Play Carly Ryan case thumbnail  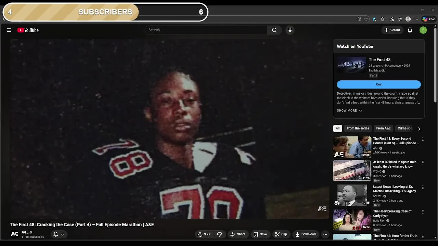coord(352,220)
